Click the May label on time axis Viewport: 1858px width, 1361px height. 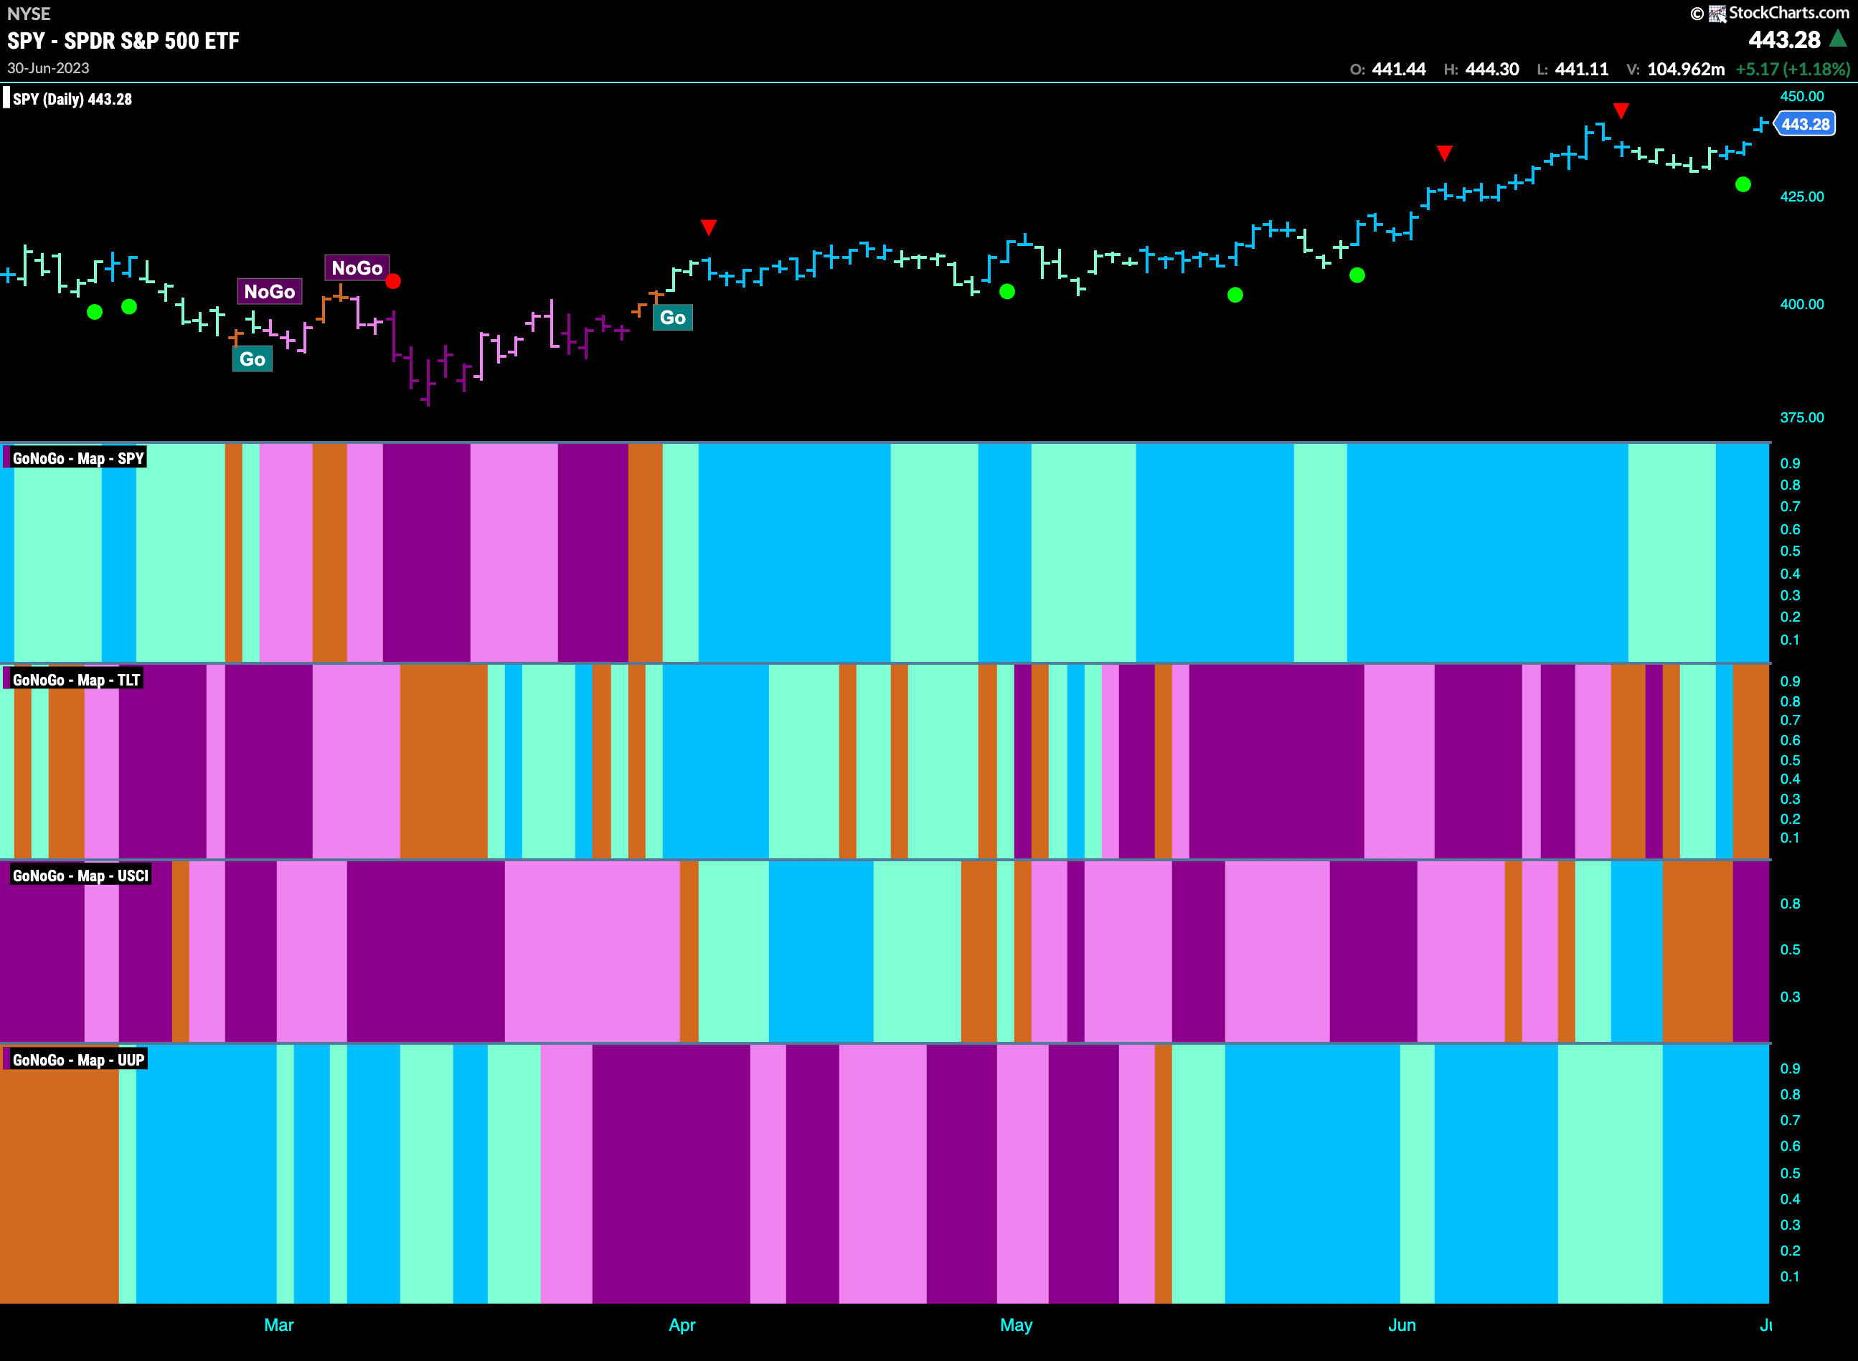pyautogui.click(x=1016, y=1324)
